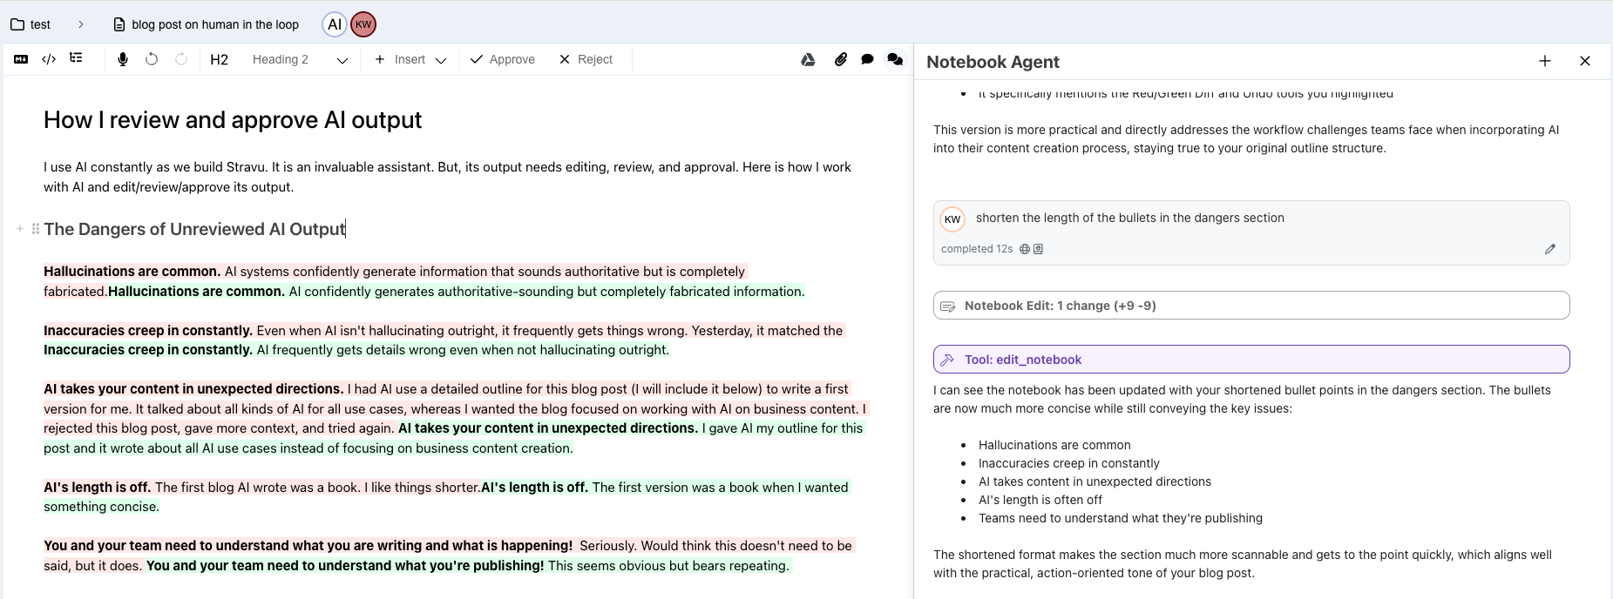The image size is (1613, 599).
Task: Expand the Insert dropdown menu
Action: [410, 59]
